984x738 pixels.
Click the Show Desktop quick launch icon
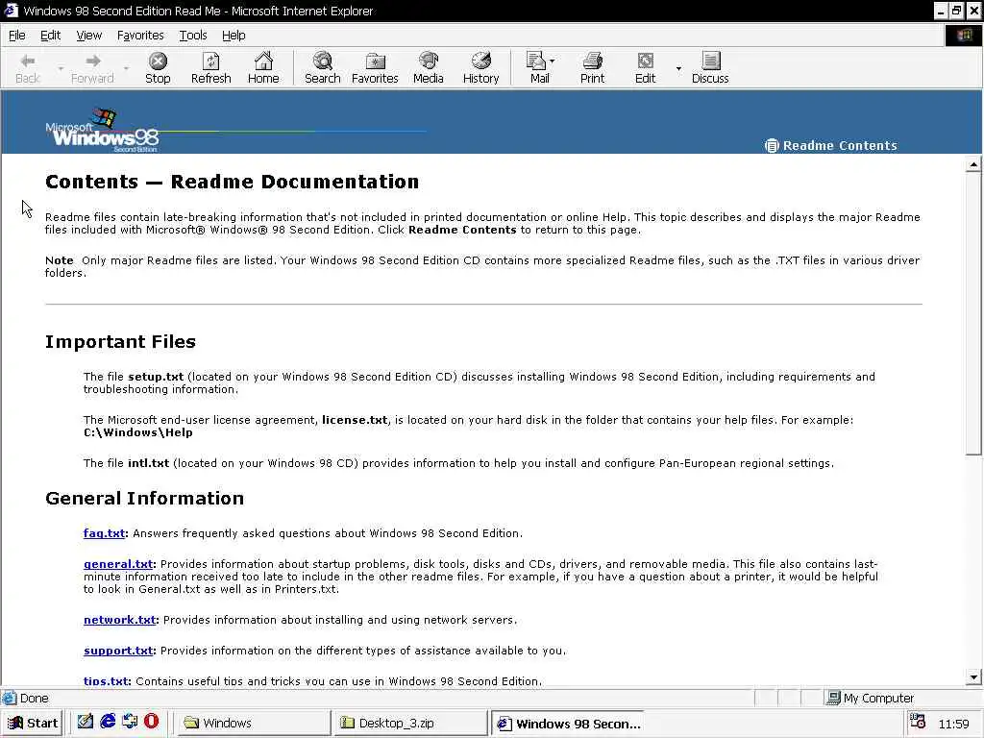point(85,722)
